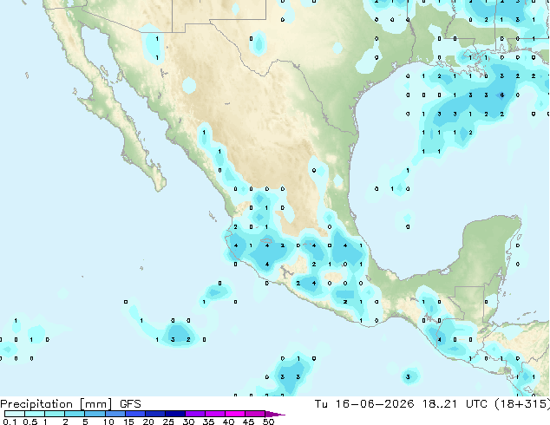Click the "(18+315)" forecast offset text

click(x=522, y=404)
